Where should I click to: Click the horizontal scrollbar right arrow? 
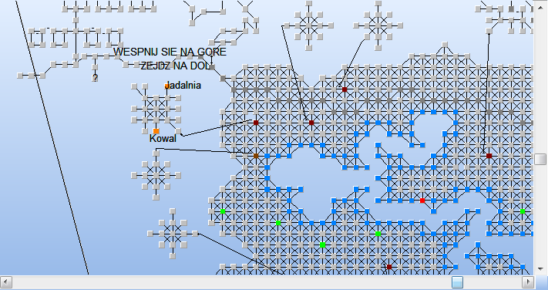coord(528,282)
